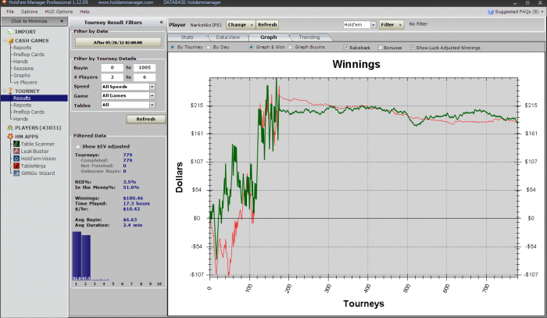Open SitNGo Wizard app icon
This screenshot has width=547, height=318.
coord(16,173)
